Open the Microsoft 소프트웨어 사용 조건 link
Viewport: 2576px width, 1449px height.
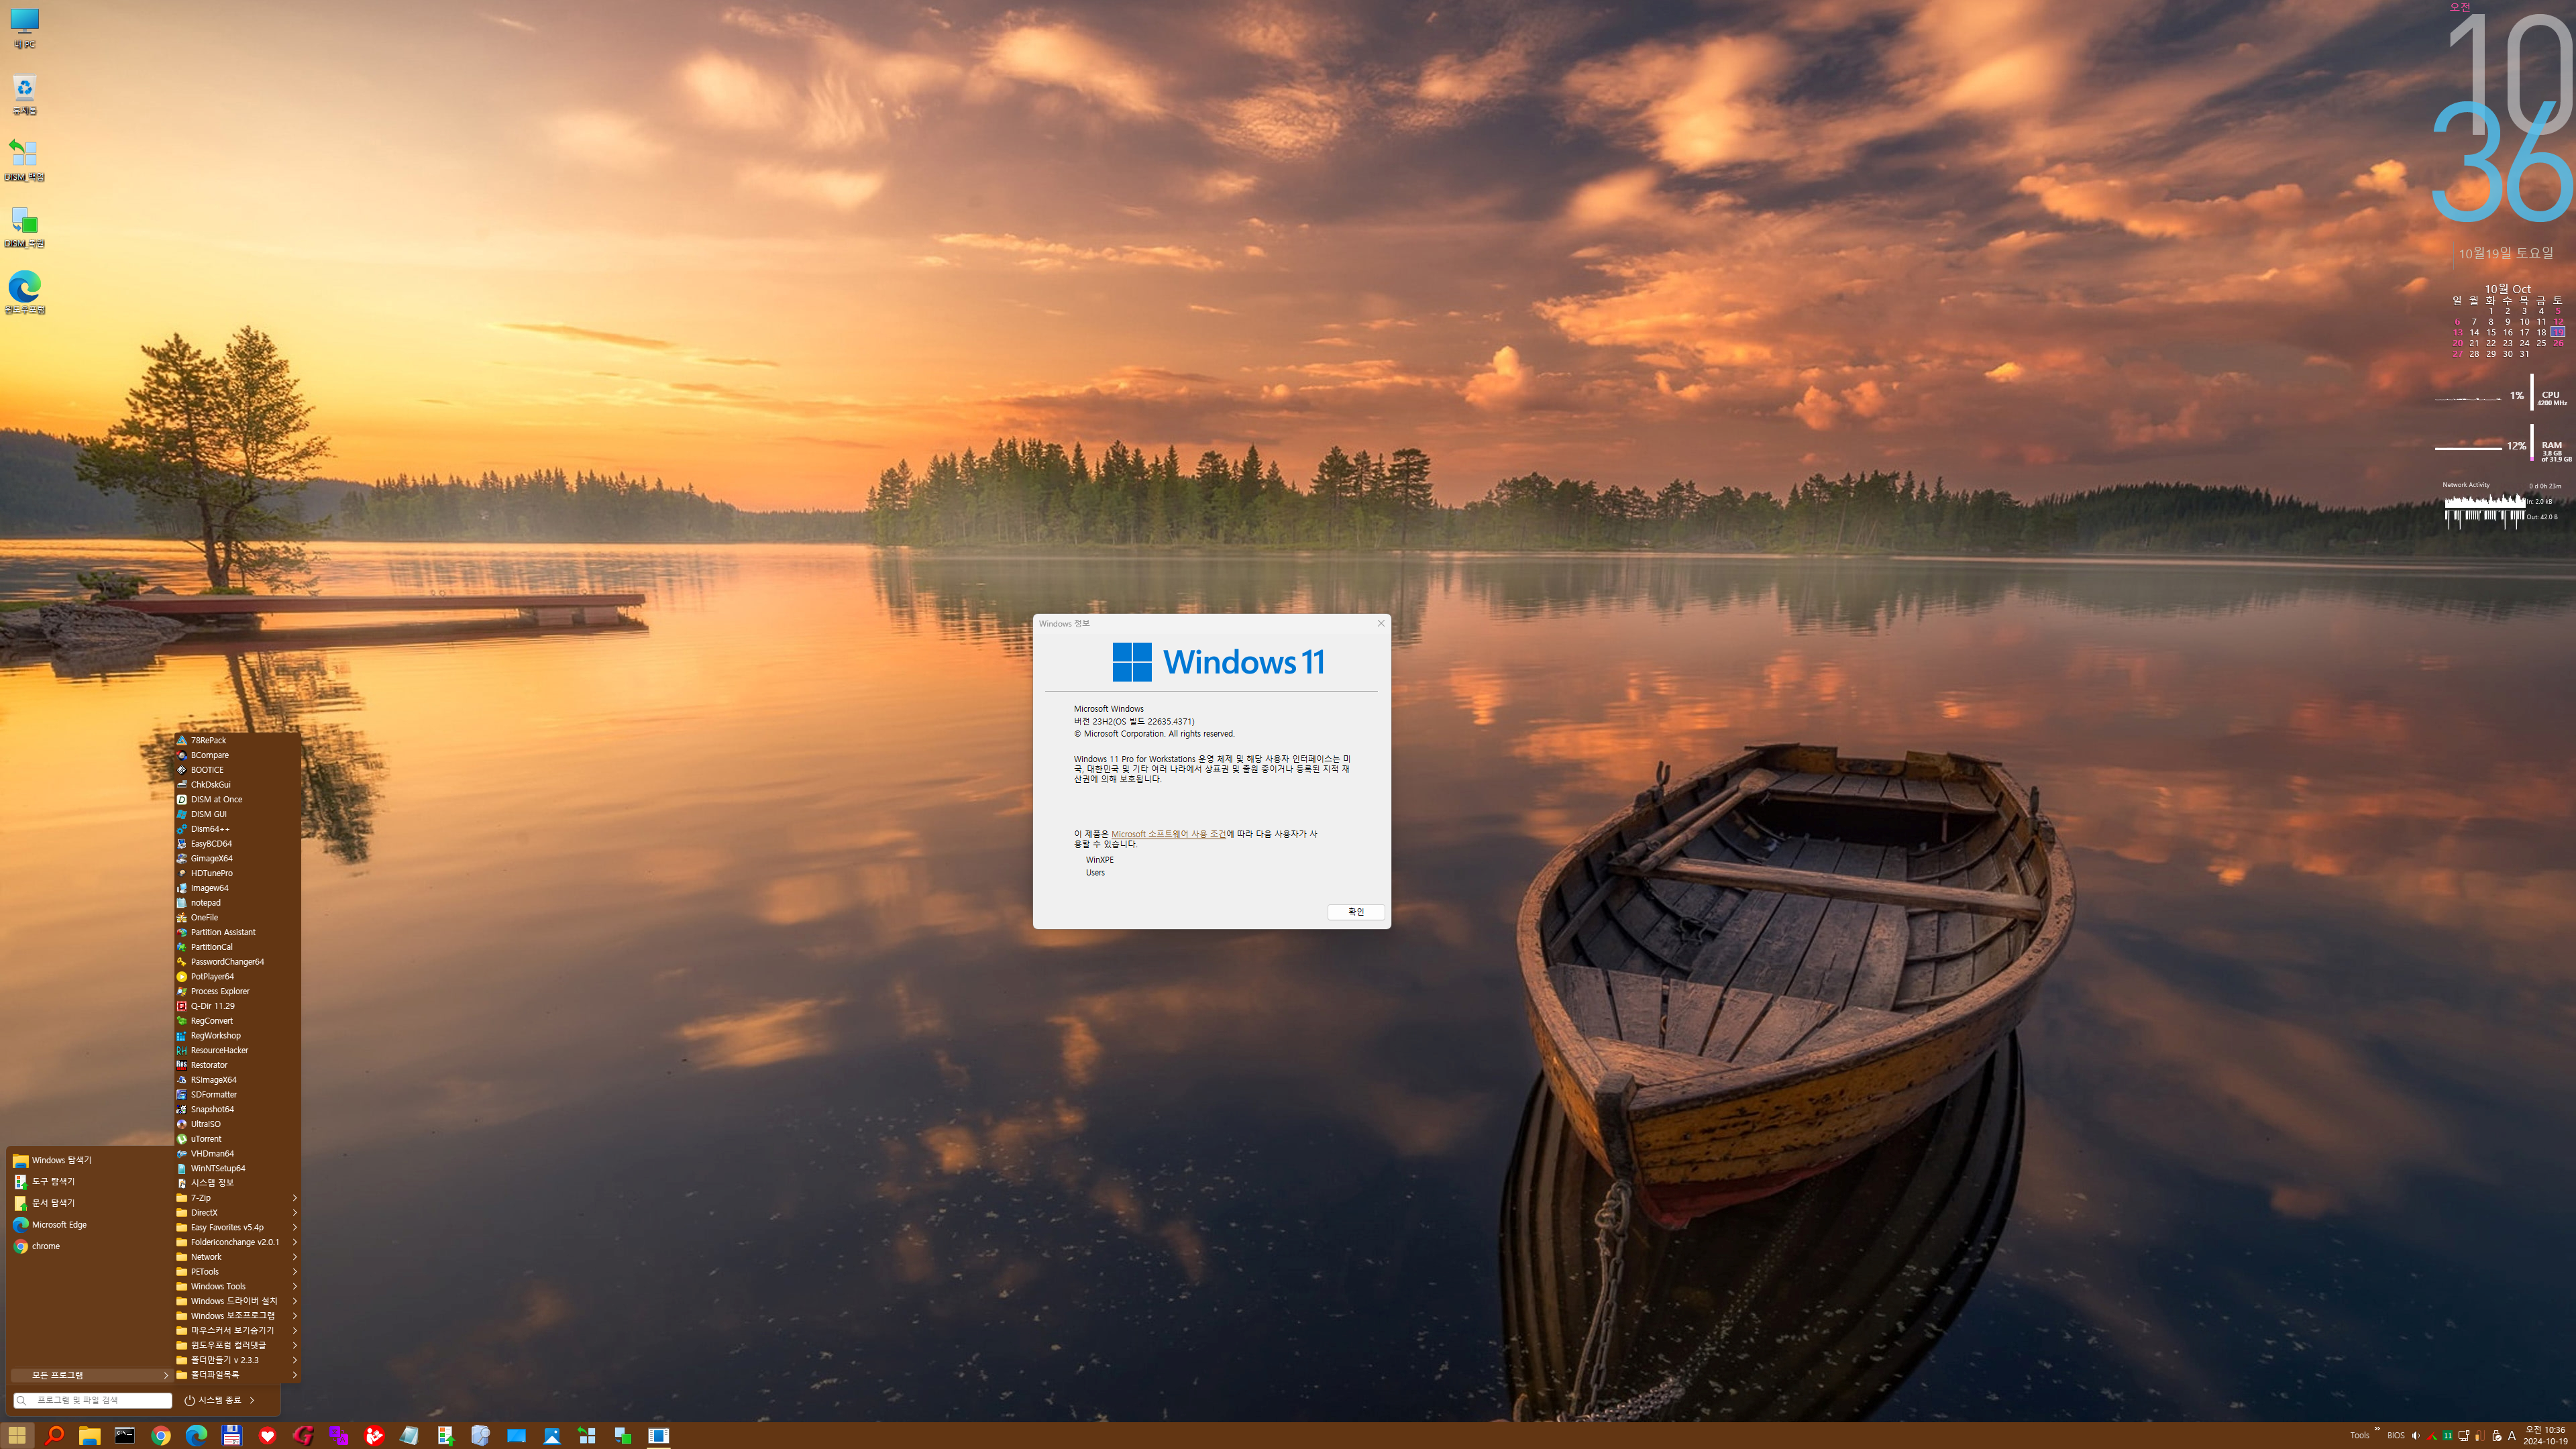1168,834
